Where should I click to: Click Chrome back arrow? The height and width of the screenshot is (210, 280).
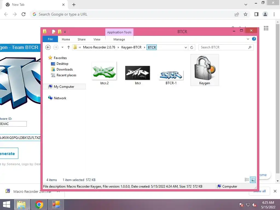pyautogui.click(x=6, y=14)
